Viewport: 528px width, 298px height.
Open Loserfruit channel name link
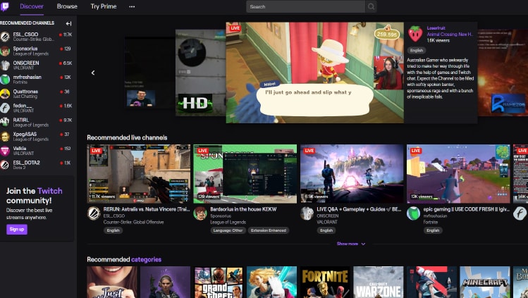coord(436,28)
